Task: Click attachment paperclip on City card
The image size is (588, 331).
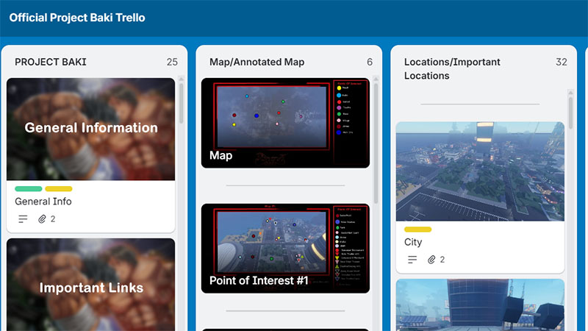Action: tap(431, 260)
